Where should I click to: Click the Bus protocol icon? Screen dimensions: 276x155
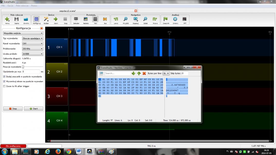point(105,20)
